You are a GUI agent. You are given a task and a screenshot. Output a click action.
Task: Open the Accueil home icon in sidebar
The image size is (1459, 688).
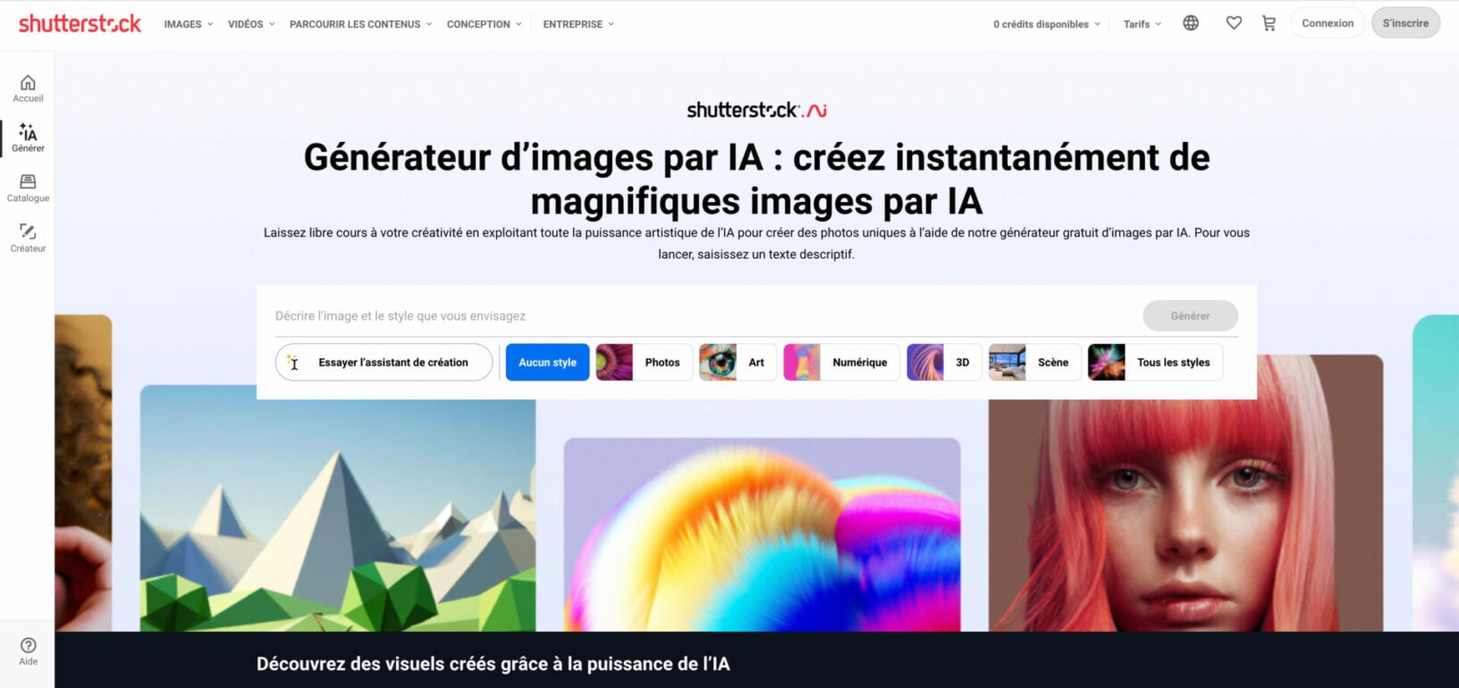point(28,83)
